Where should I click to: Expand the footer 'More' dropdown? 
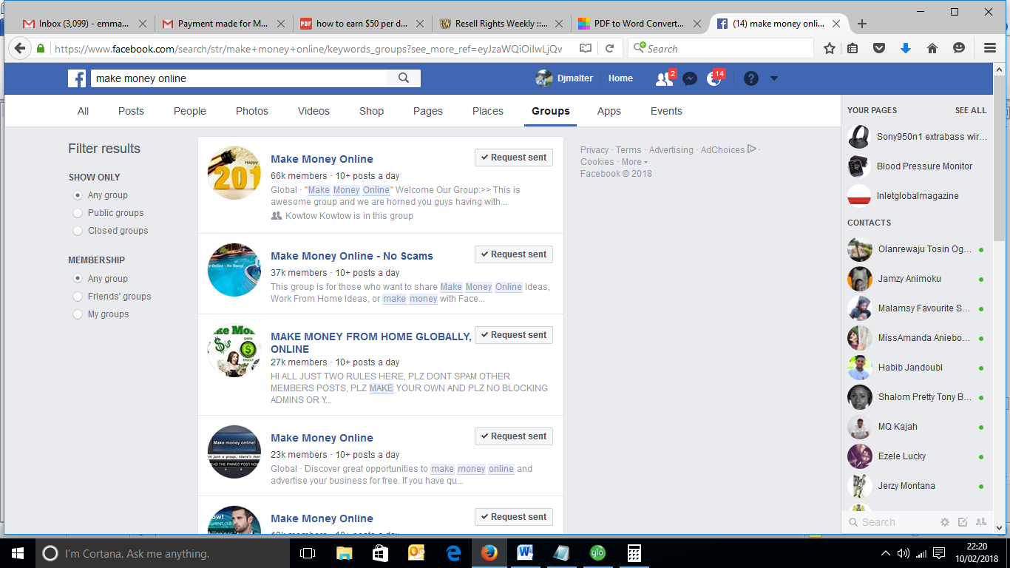[x=634, y=162]
